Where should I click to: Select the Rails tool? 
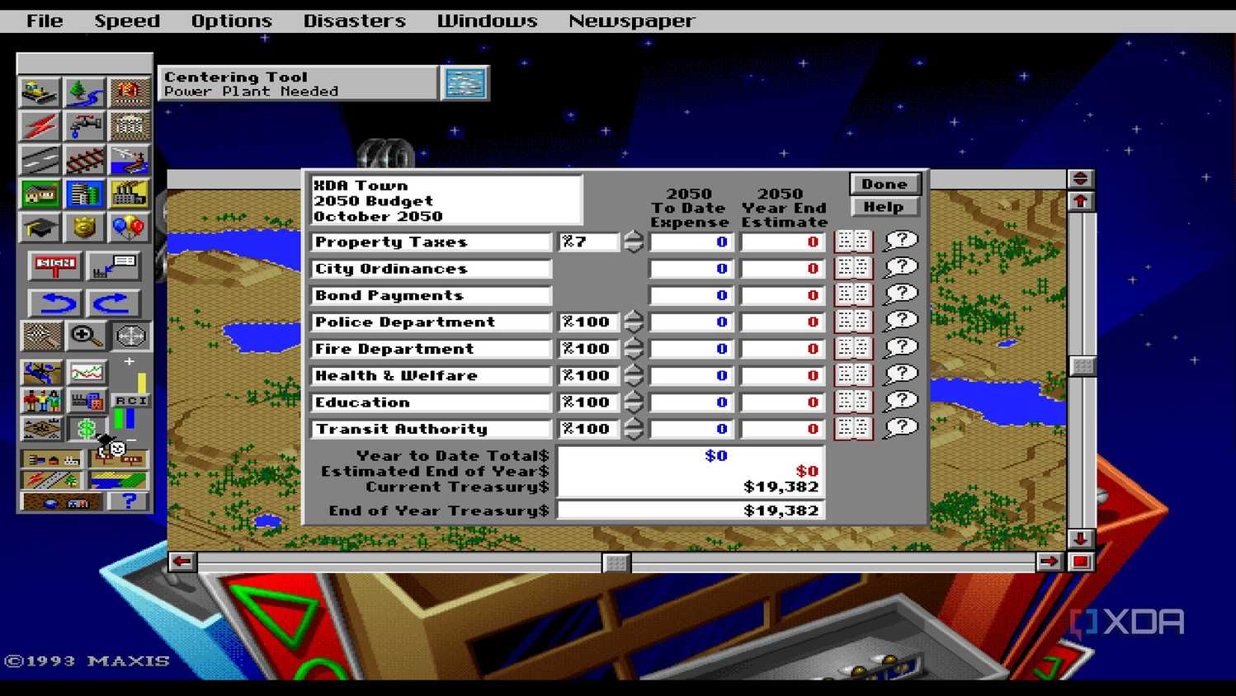coord(85,160)
